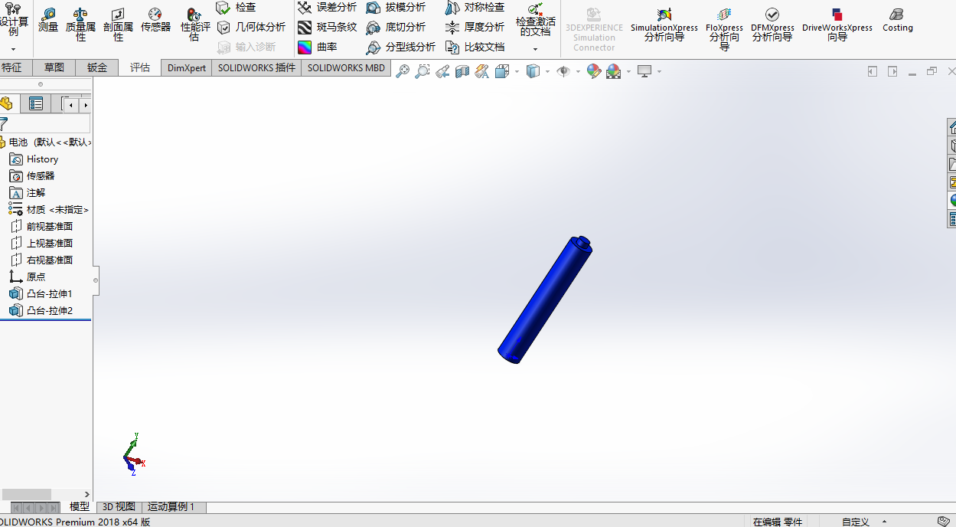Click Display Style cube icon

point(533,71)
